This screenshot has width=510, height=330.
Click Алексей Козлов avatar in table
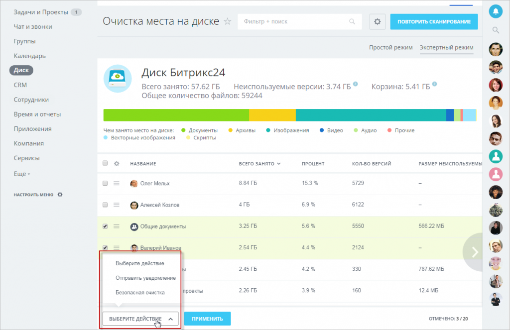(x=134, y=205)
